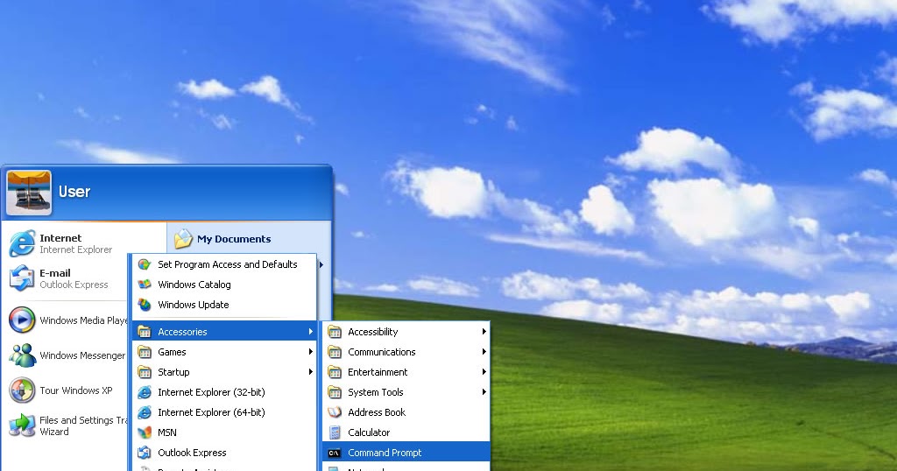Select Windows Update menu entry
The height and width of the screenshot is (471, 897).
pos(224,305)
